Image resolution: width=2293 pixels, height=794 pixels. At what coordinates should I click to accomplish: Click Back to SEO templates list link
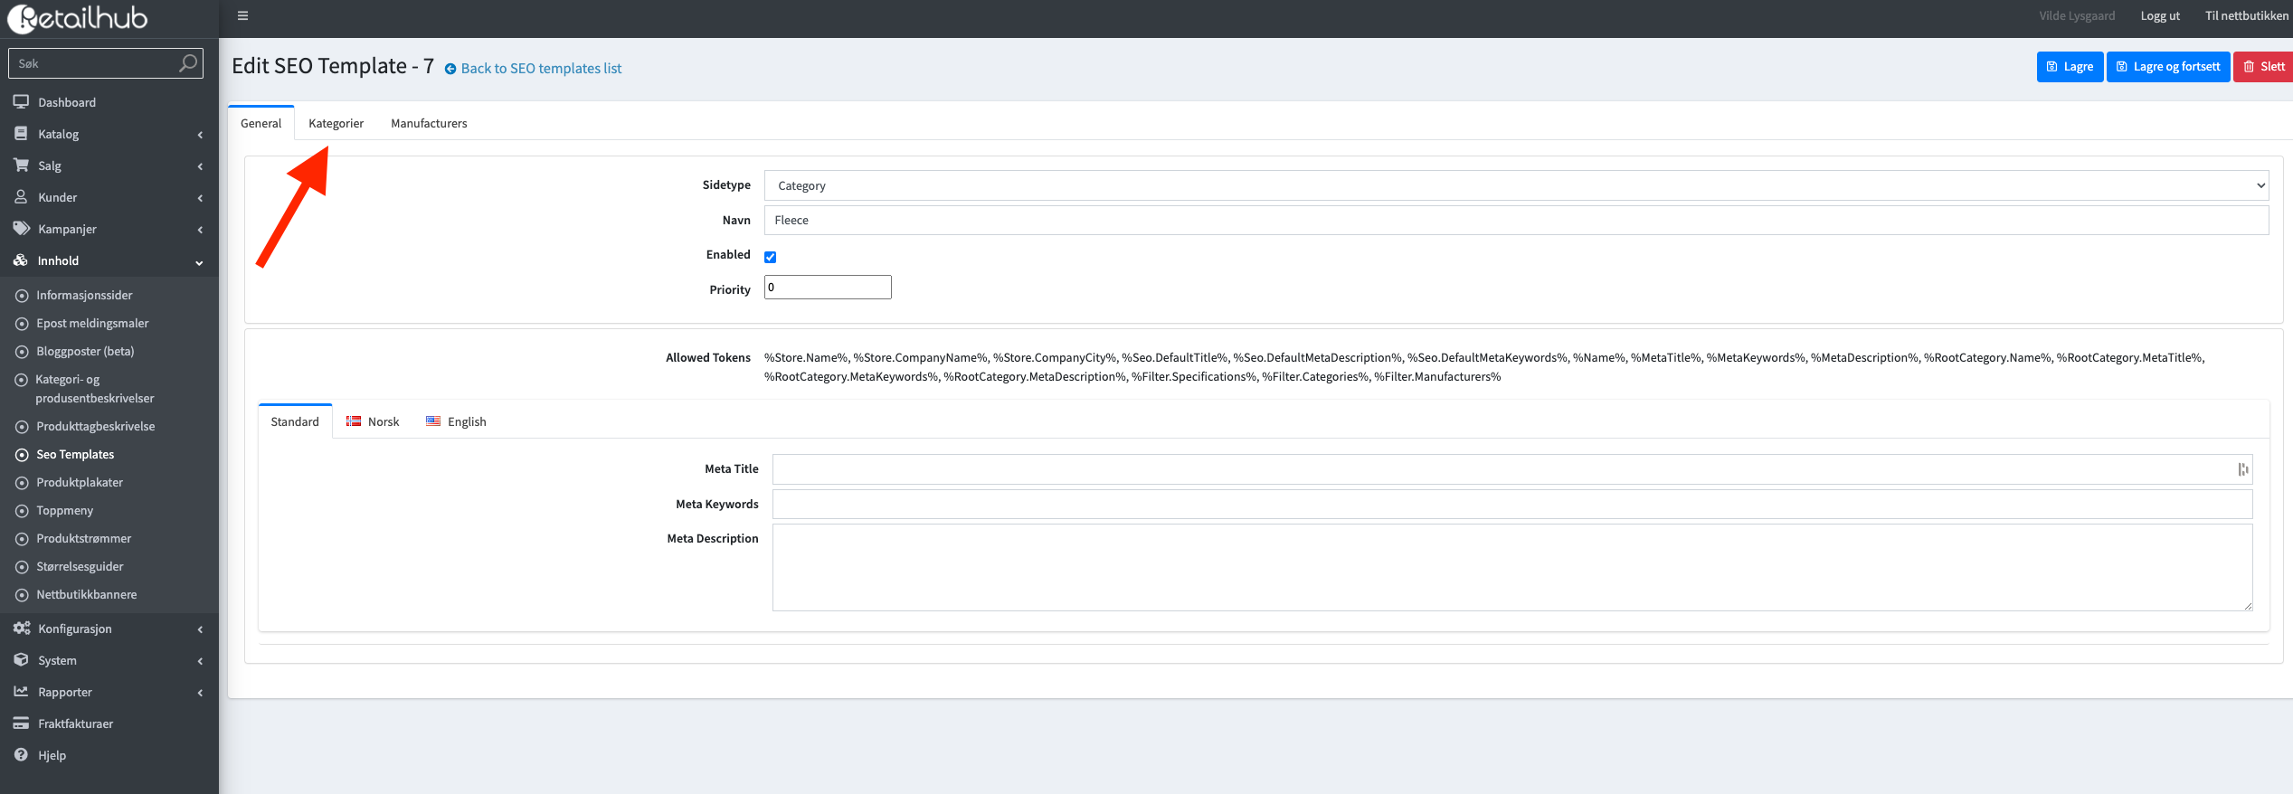click(540, 69)
